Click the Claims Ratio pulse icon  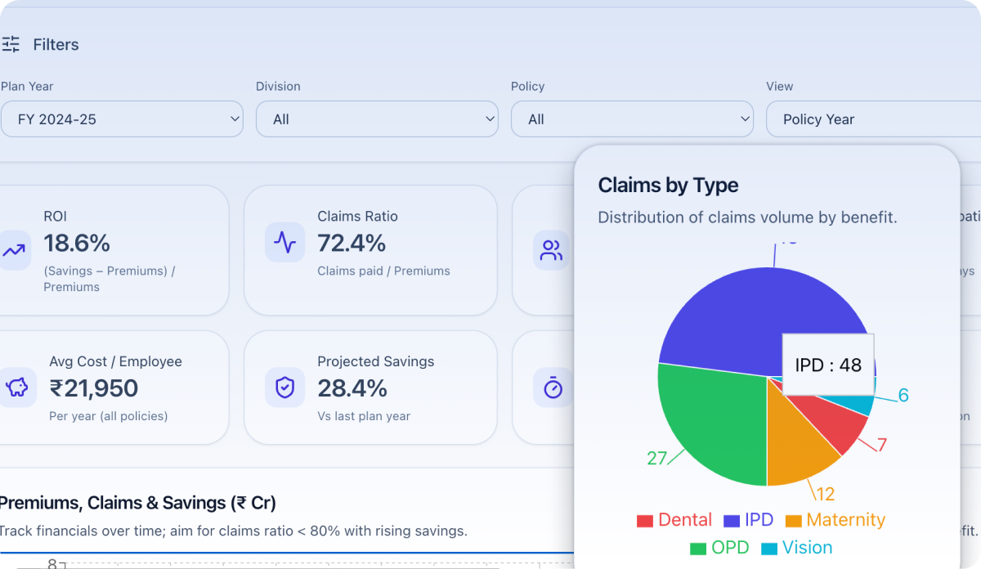(x=284, y=243)
